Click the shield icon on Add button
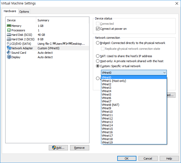The image size is (181, 163). 54,148
